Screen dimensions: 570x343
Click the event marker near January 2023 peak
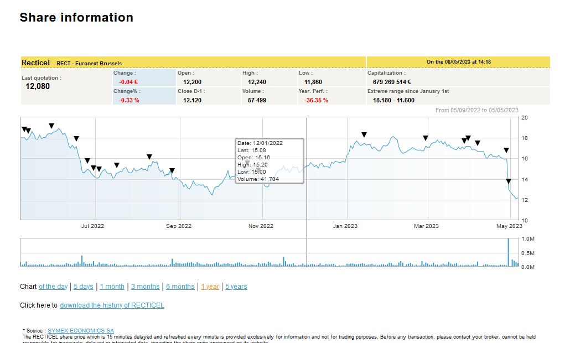[x=364, y=135]
